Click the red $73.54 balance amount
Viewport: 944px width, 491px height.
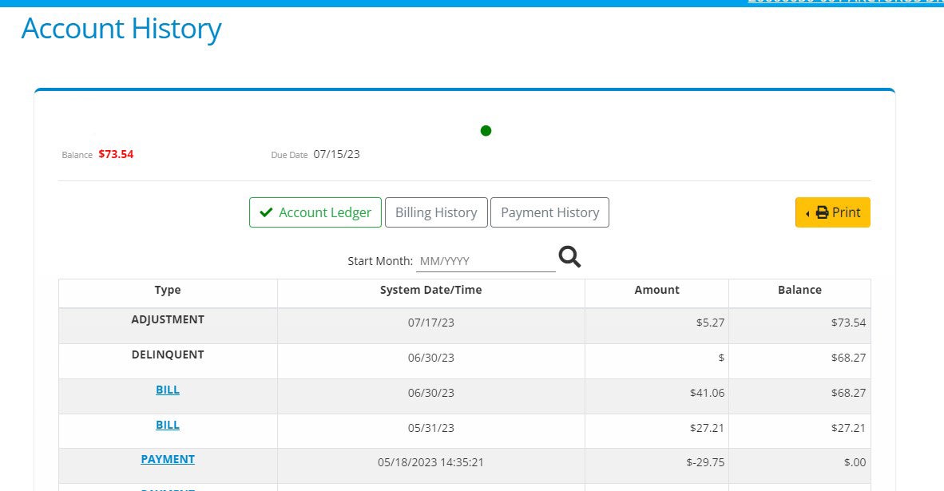[116, 155]
